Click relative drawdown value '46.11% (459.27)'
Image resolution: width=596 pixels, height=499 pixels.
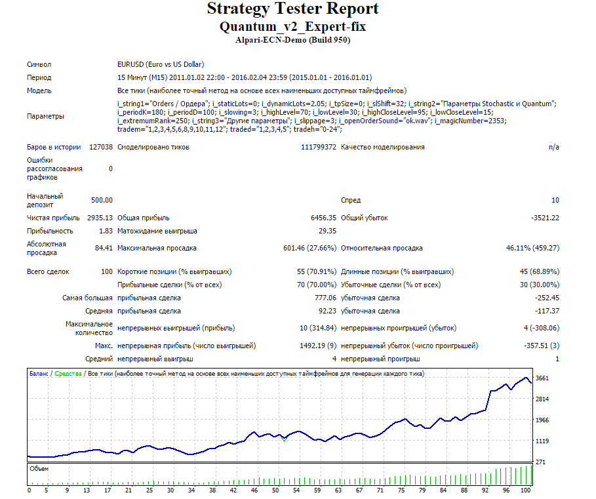pyautogui.click(x=532, y=248)
